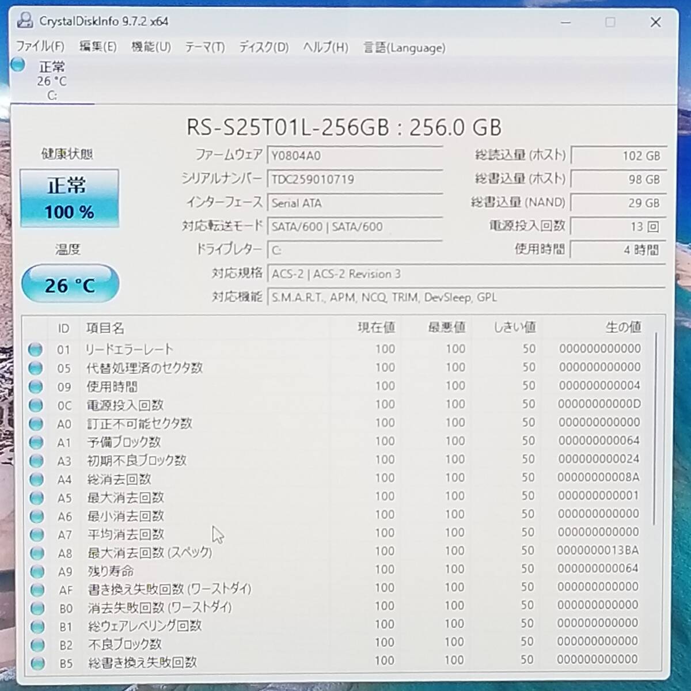This screenshot has height=691, width=691.
Task: Open the ファイル(F) menu
Action: pos(40,46)
